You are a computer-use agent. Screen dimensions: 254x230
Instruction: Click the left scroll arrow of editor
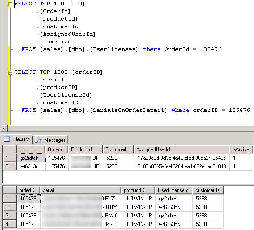pos(4,128)
